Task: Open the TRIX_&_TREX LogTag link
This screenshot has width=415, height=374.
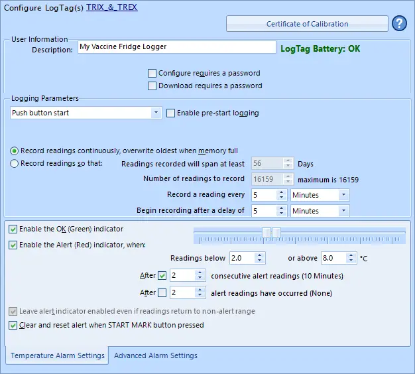Action: click(111, 7)
